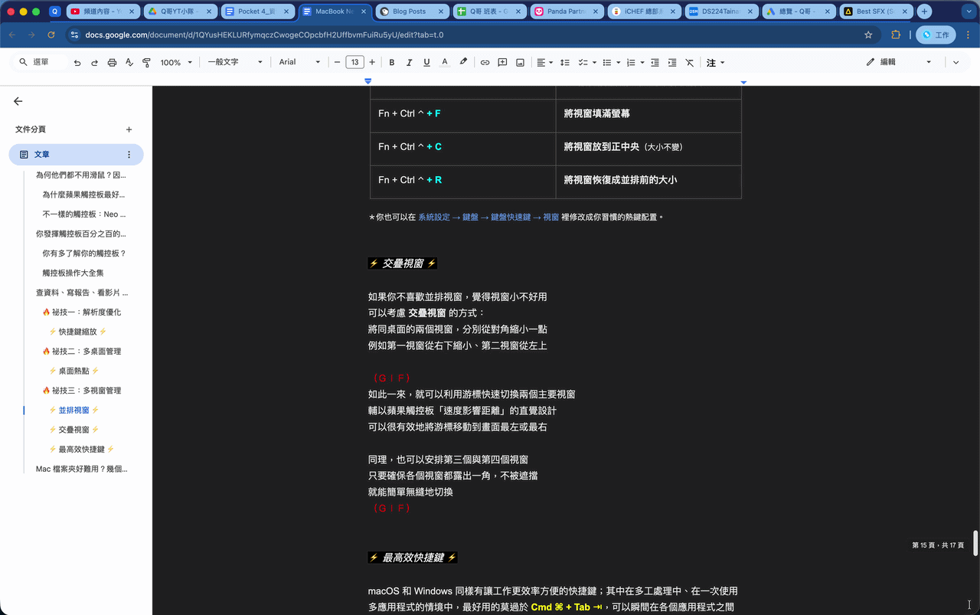Viewport: 980px width, 615px height.
Task: Open the text color picker
Action: pos(445,62)
